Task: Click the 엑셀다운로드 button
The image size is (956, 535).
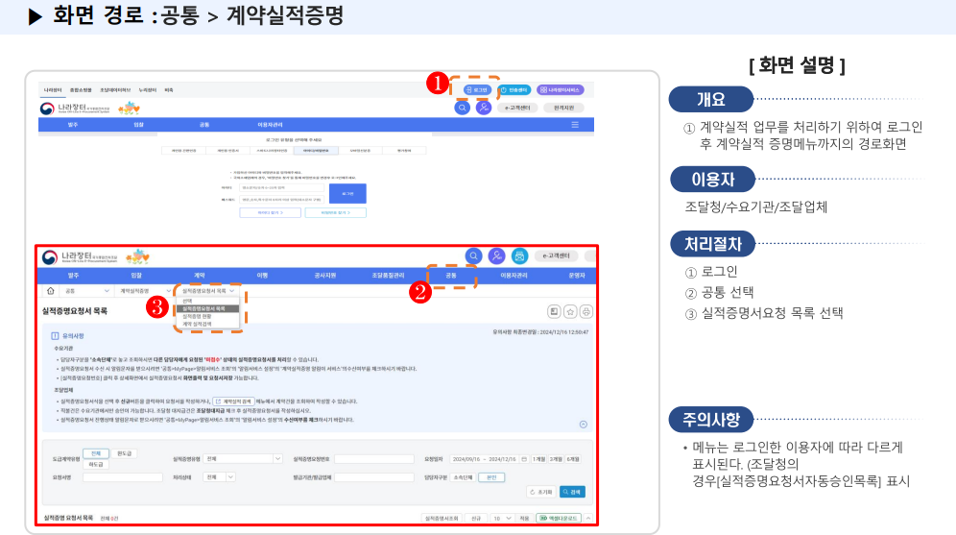Action: click(x=559, y=518)
